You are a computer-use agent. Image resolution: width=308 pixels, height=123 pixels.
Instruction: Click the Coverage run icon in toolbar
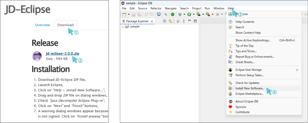point(198,14)
